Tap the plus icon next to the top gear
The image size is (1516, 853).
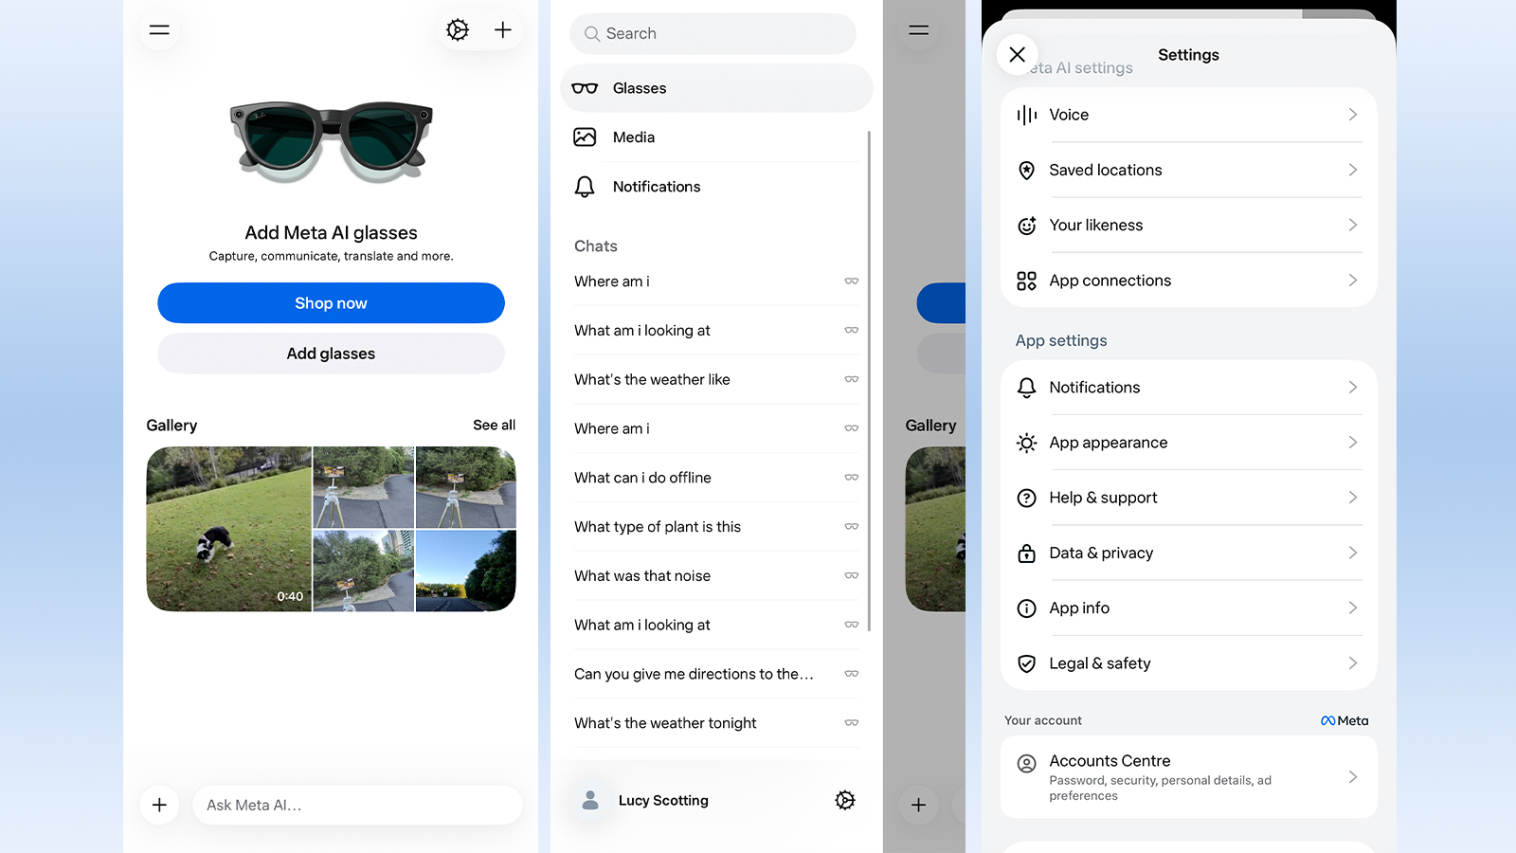503,30
